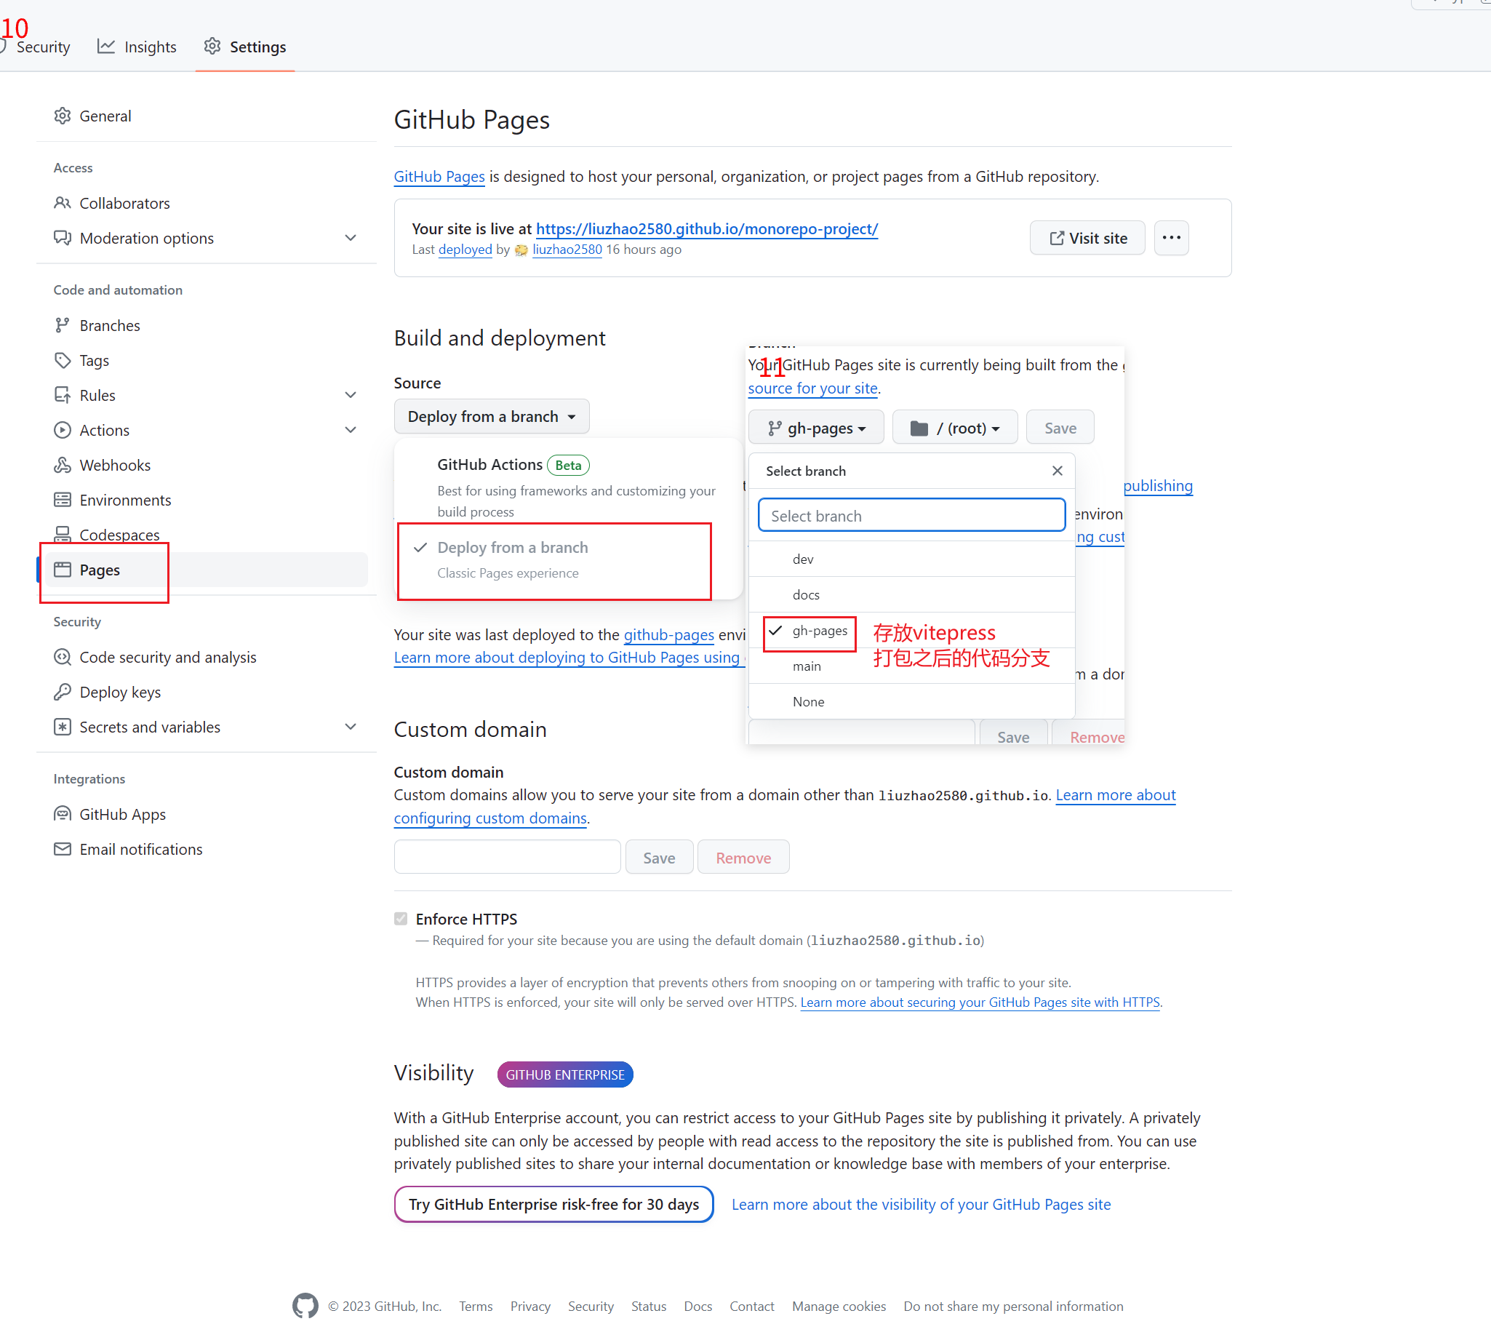
Task: Expand Secrets and variables chevron
Action: point(351,727)
